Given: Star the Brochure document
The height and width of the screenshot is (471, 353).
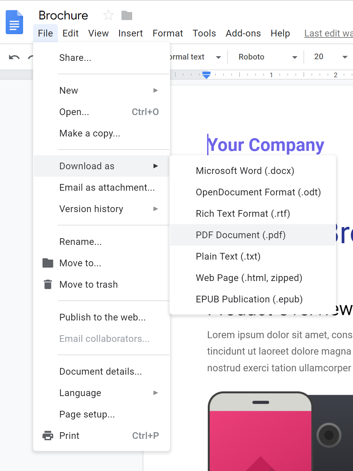Looking at the screenshot, I should [x=108, y=15].
